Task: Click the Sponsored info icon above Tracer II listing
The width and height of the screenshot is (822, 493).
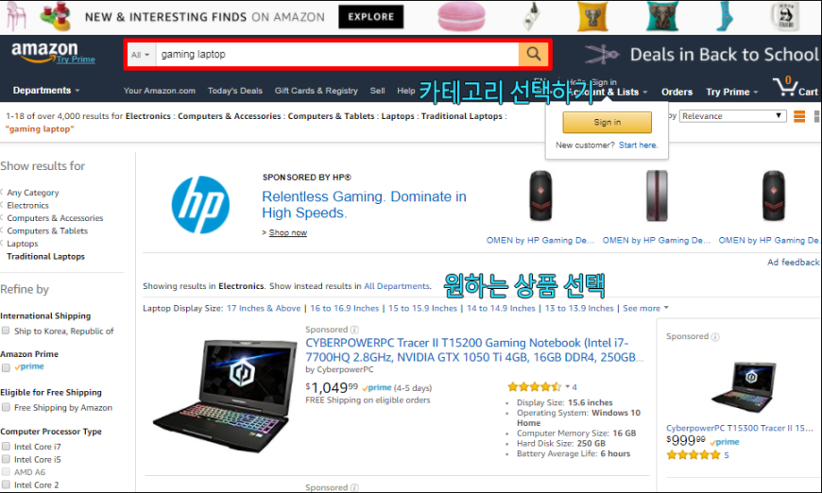Action: pos(354,330)
